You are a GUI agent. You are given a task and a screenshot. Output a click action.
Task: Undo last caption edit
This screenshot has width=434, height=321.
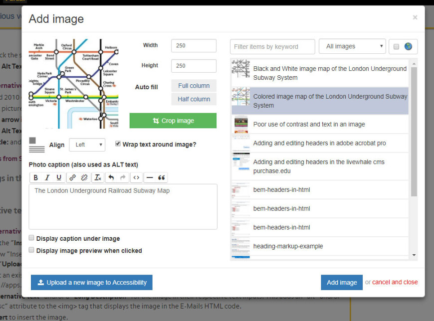tap(111, 177)
